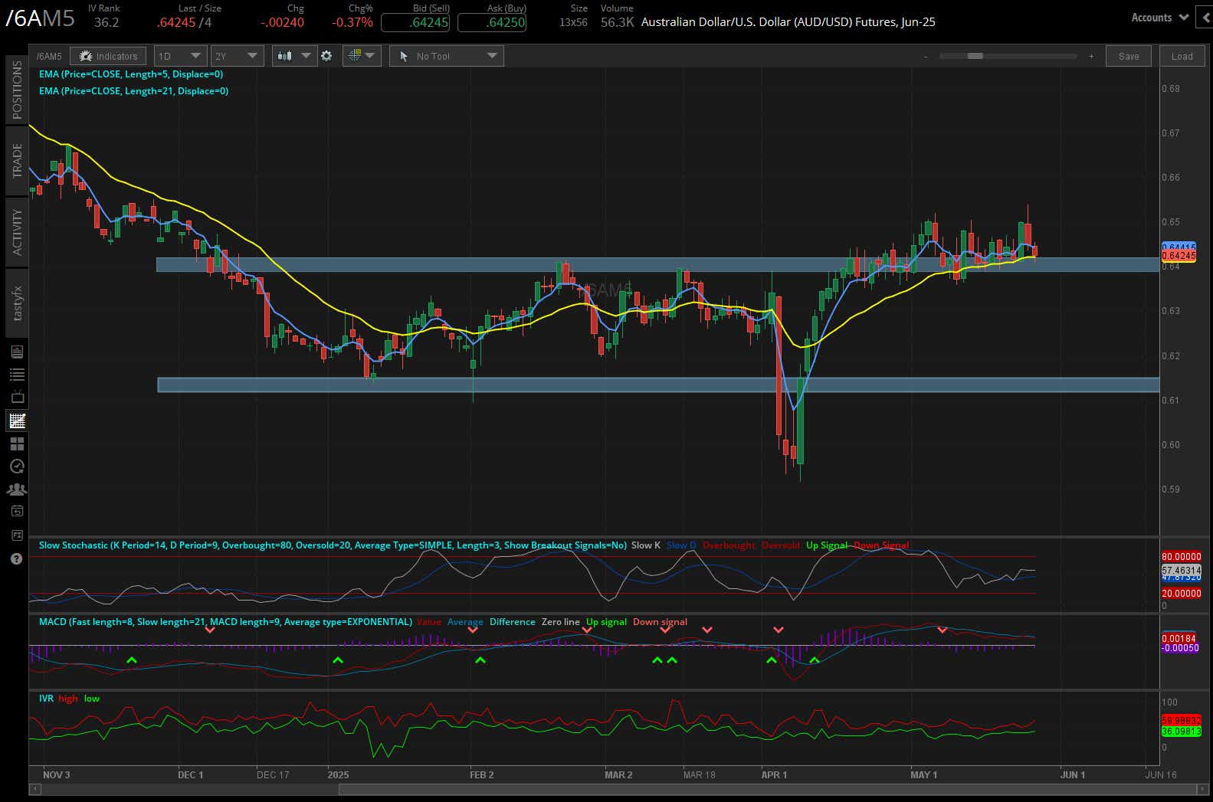Expand the 1D aggregation dropdown
The image size is (1213, 802).
180,56
